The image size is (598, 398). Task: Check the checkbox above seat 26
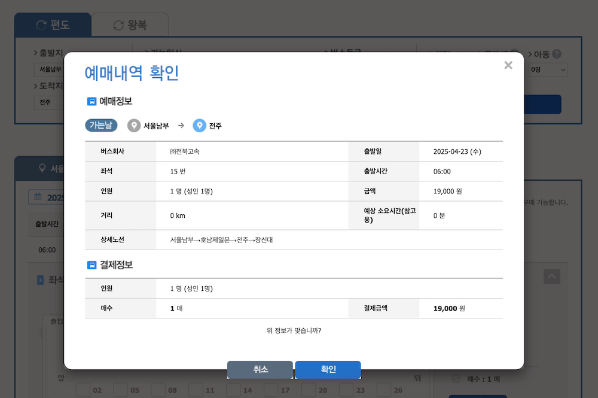[384, 389]
